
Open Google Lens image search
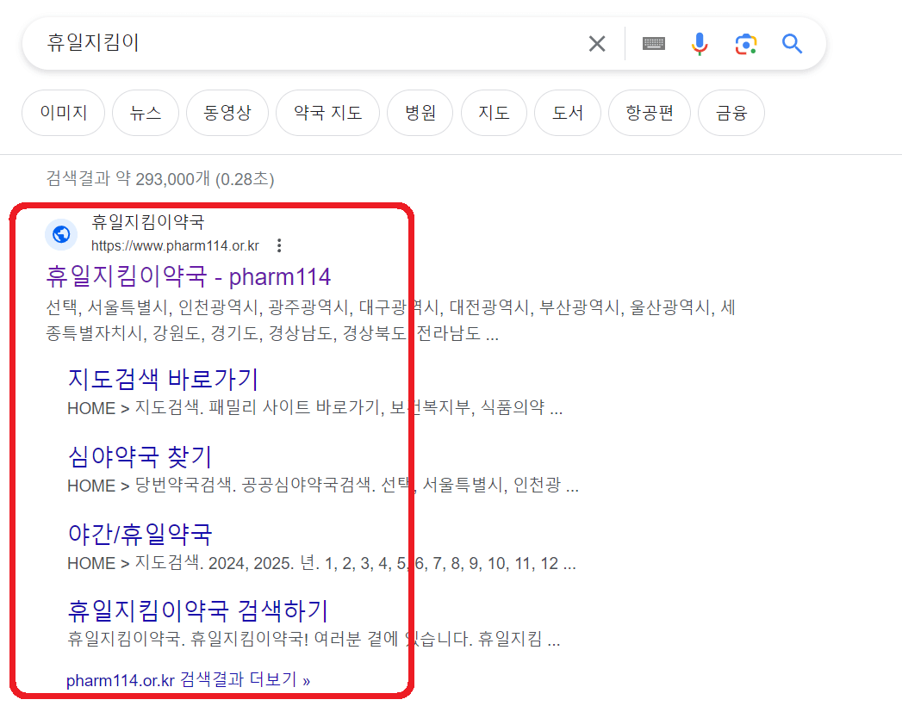coord(745,43)
